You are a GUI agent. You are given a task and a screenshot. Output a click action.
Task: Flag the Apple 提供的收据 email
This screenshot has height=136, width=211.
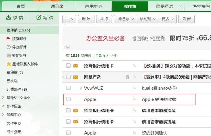(134, 99)
